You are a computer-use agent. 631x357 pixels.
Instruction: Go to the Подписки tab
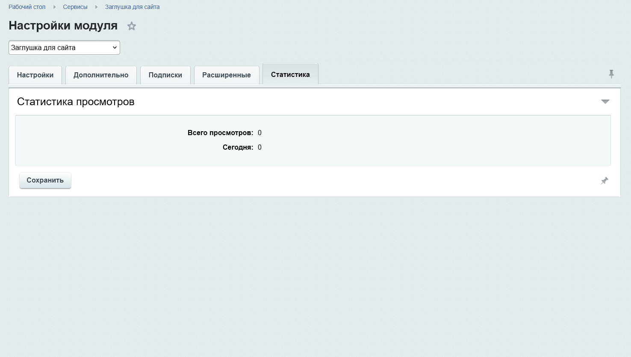[165, 75]
